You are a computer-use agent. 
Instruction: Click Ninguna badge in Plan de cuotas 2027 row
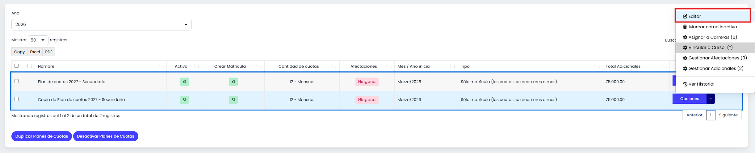pyautogui.click(x=367, y=82)
